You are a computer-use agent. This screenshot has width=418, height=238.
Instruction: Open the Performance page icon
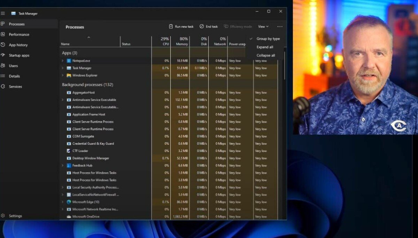coord(3,34)
